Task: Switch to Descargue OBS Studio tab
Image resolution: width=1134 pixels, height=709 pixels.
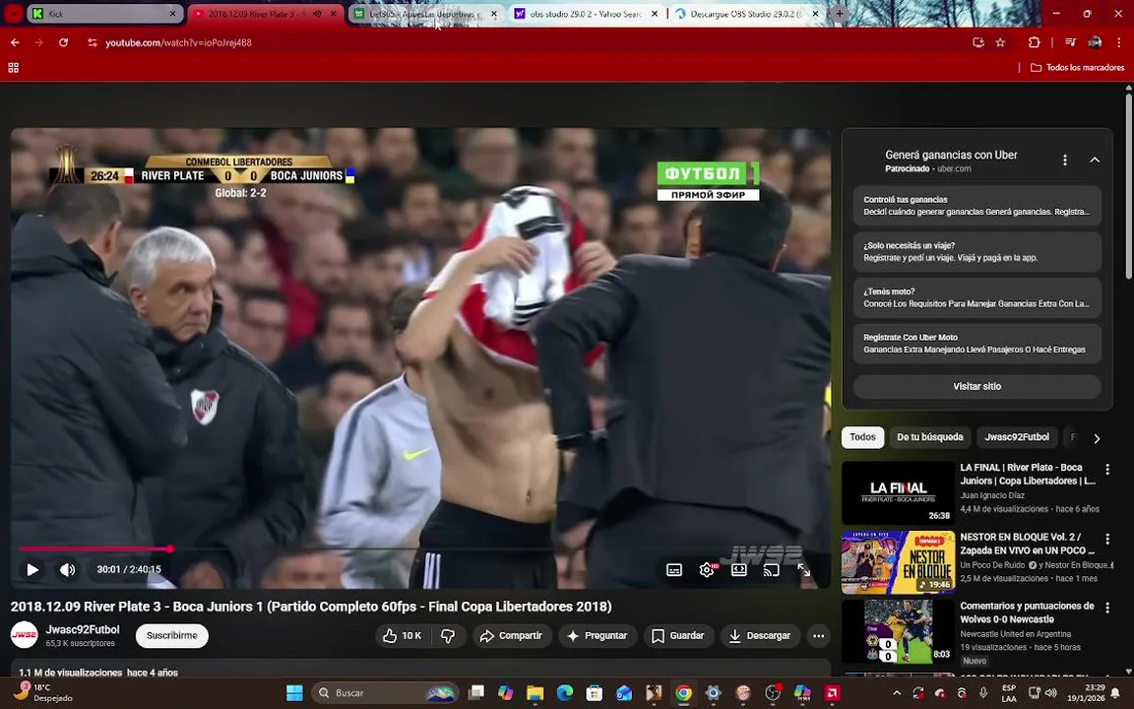Action: 745,14
